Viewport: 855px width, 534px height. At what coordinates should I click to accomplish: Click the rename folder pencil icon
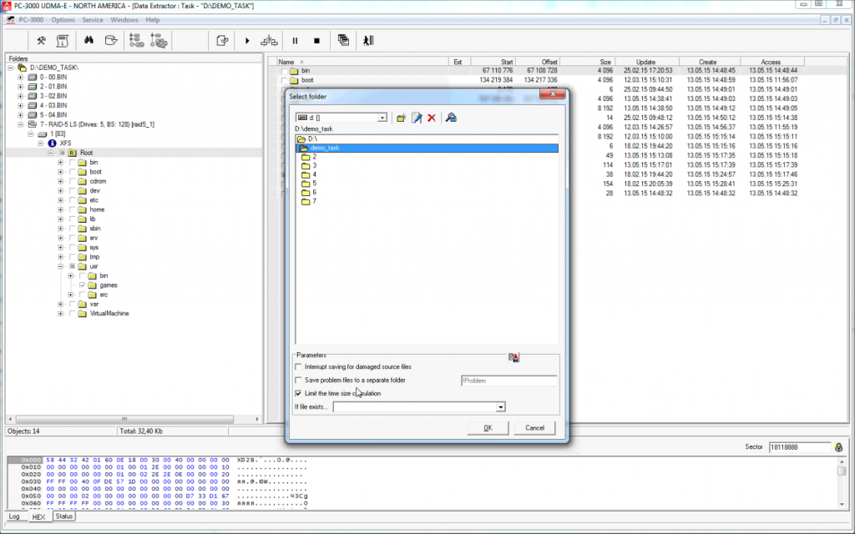click(x=417, y=118)
